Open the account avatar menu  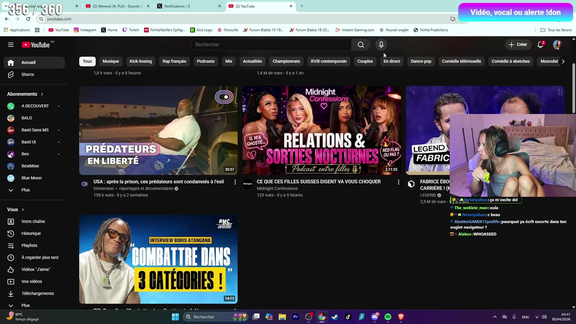tap(557, 45)
